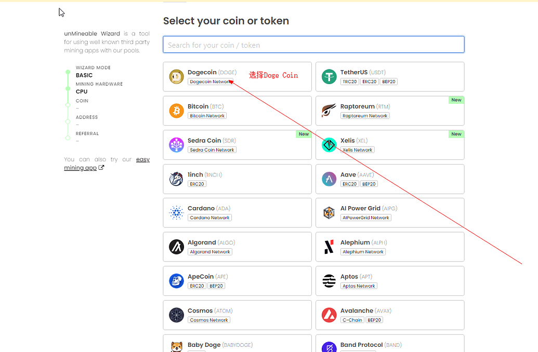Screen dimensions: 538x352
Task: Click the CPU mining hardware step
Action: pyautogui.click(x=82, y=91)
